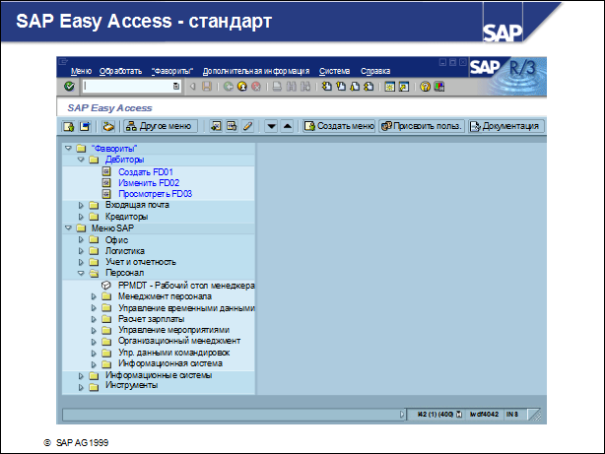Click the yellow Help question mark icon
Viewport: 605px width, 454px height.
pyautogui.click(x=426, y=87)
